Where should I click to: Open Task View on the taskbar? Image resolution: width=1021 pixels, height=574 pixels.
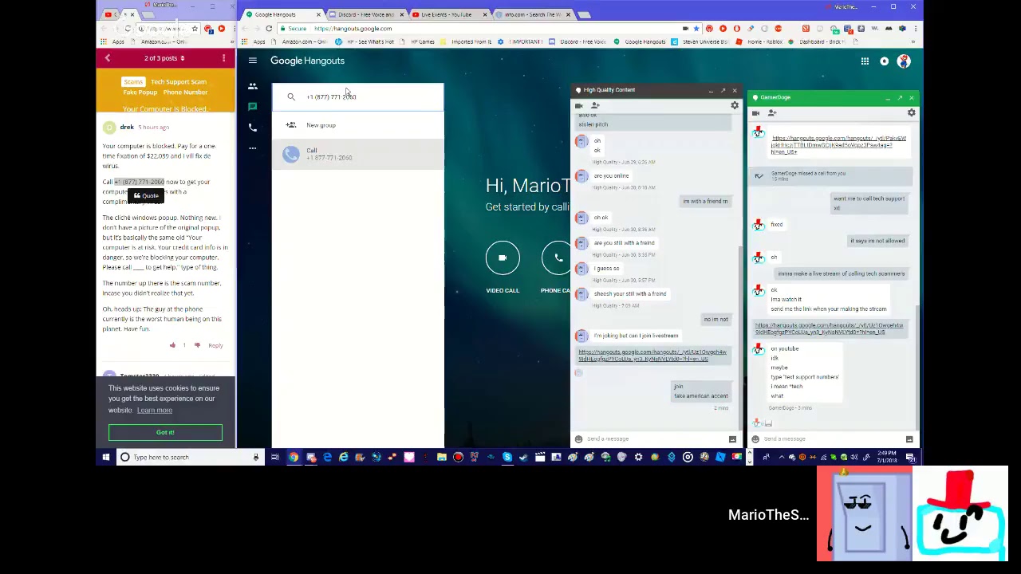pos(274,458)
